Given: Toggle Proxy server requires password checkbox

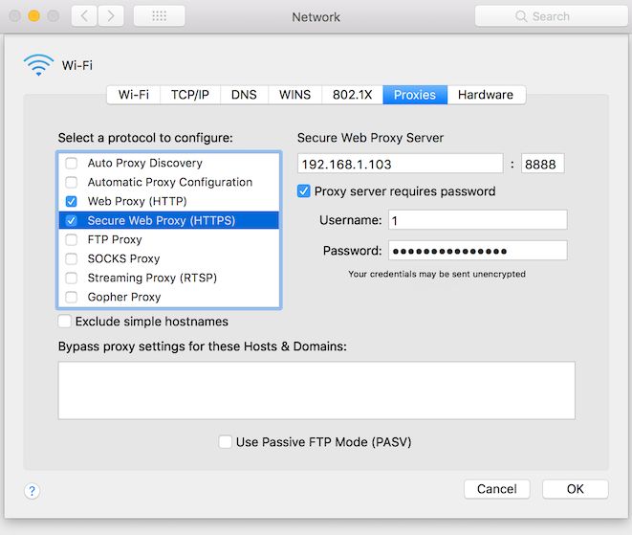Looking at the screenshot, I should 303,191.
